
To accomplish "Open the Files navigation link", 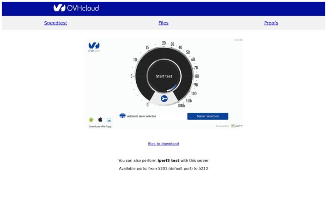I will tap(163, 23).
